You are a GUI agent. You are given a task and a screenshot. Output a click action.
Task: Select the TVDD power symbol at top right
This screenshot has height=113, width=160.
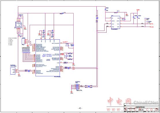[138, 10]
